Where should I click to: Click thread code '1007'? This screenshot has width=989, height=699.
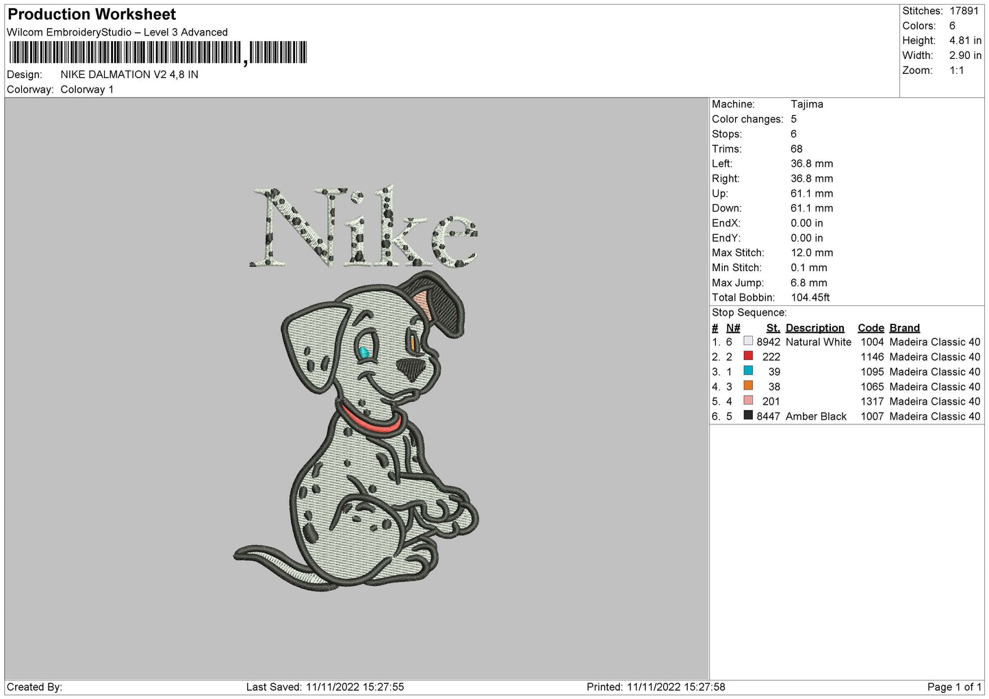(873, 416)
